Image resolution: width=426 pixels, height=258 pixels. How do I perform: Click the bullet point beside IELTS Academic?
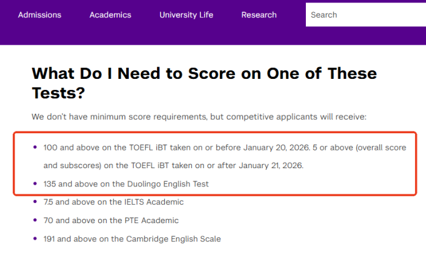pos(35,202)
